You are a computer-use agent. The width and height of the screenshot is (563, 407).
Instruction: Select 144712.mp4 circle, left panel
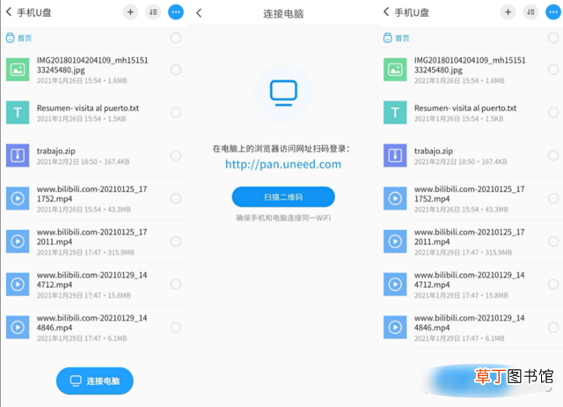point(176,284)
